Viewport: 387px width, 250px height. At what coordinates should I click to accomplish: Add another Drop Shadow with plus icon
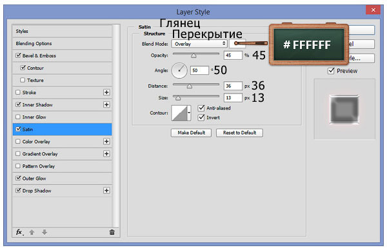pos(106,191)
